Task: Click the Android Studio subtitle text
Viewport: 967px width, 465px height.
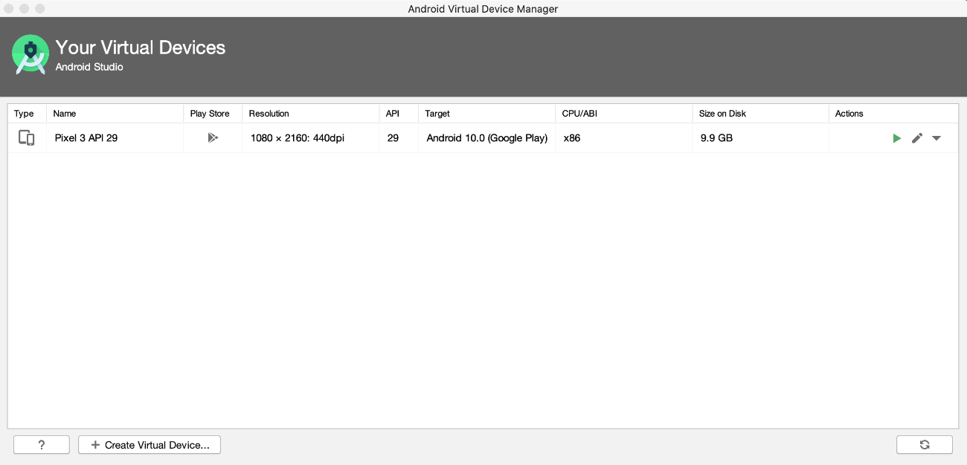Action: point(89,67)
